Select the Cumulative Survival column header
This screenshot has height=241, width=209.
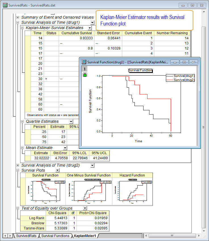[77, 33]
